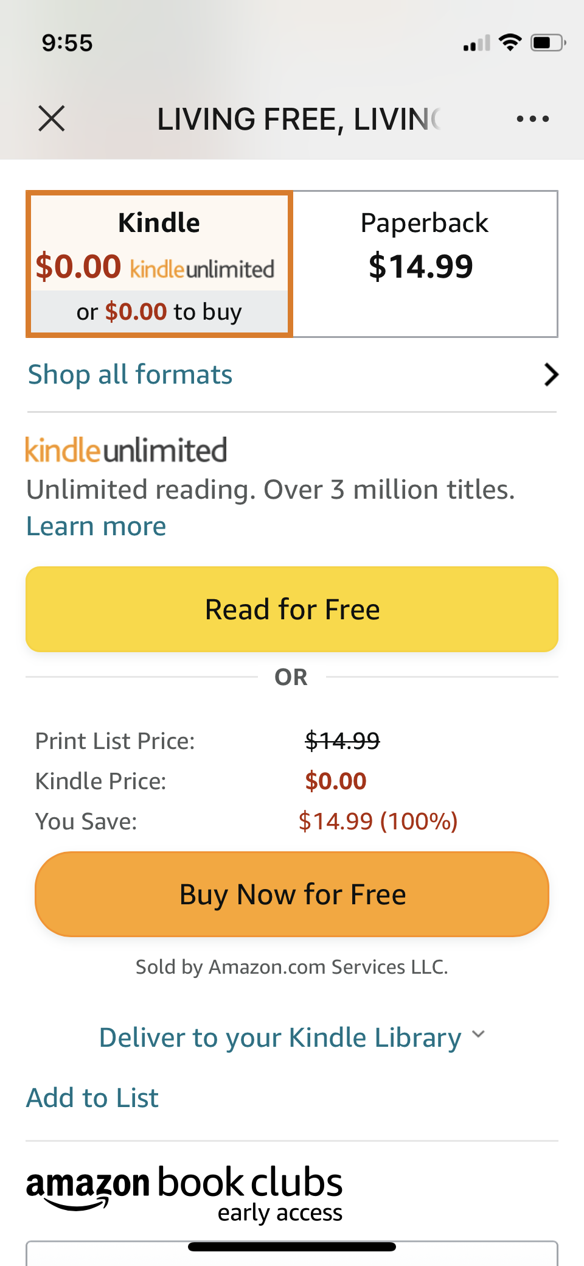Click Add to List
This screenshot has width=584, height=1266.
[91, 1098]
